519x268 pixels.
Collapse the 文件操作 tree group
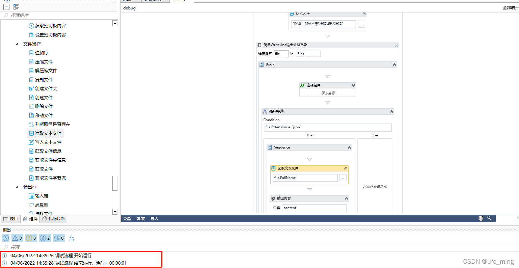tap(17, 44)
